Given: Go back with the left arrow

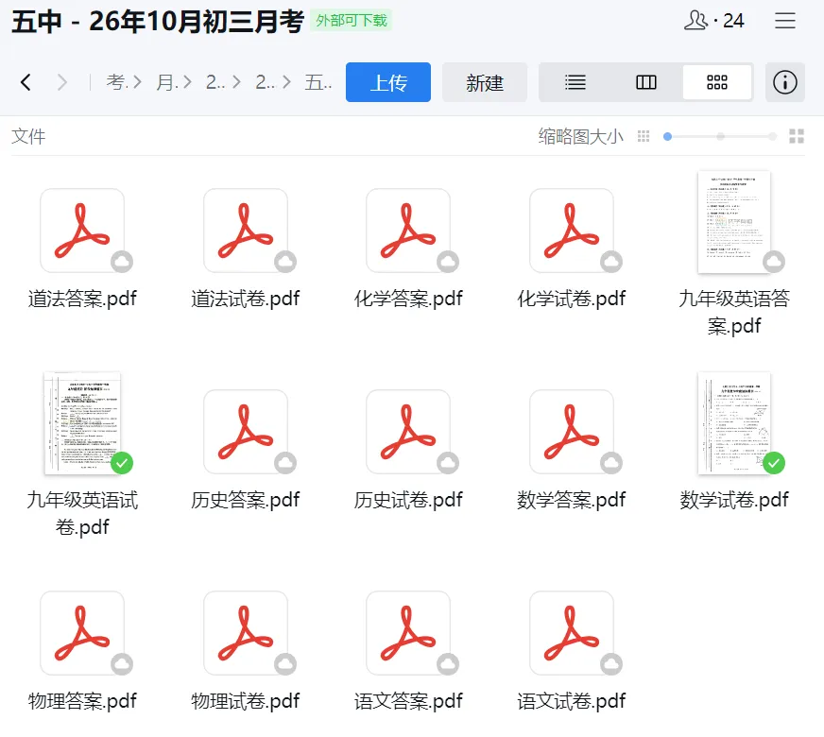Looking at the screenshot, I should 26,82.
